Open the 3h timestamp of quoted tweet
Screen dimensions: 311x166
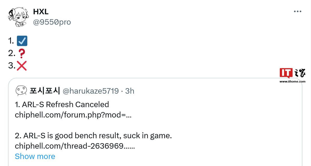130,91
